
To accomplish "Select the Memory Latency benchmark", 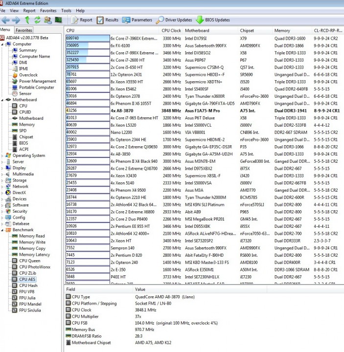I will coord(34,255).
